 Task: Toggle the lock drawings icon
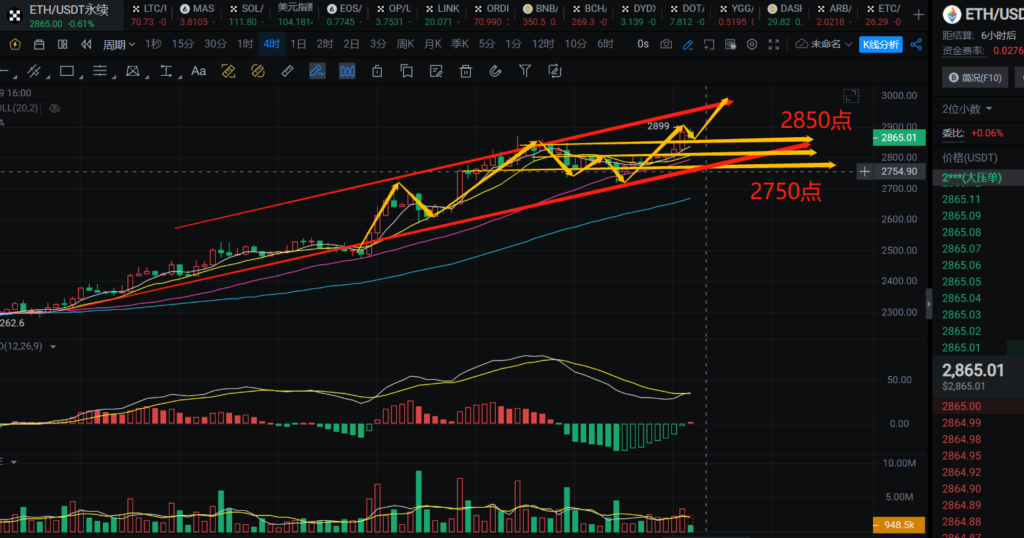[377, 71]
